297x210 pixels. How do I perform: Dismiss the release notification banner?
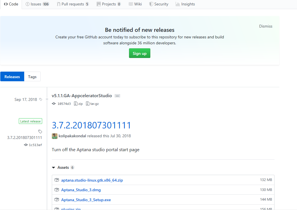[x=266, y=26]
